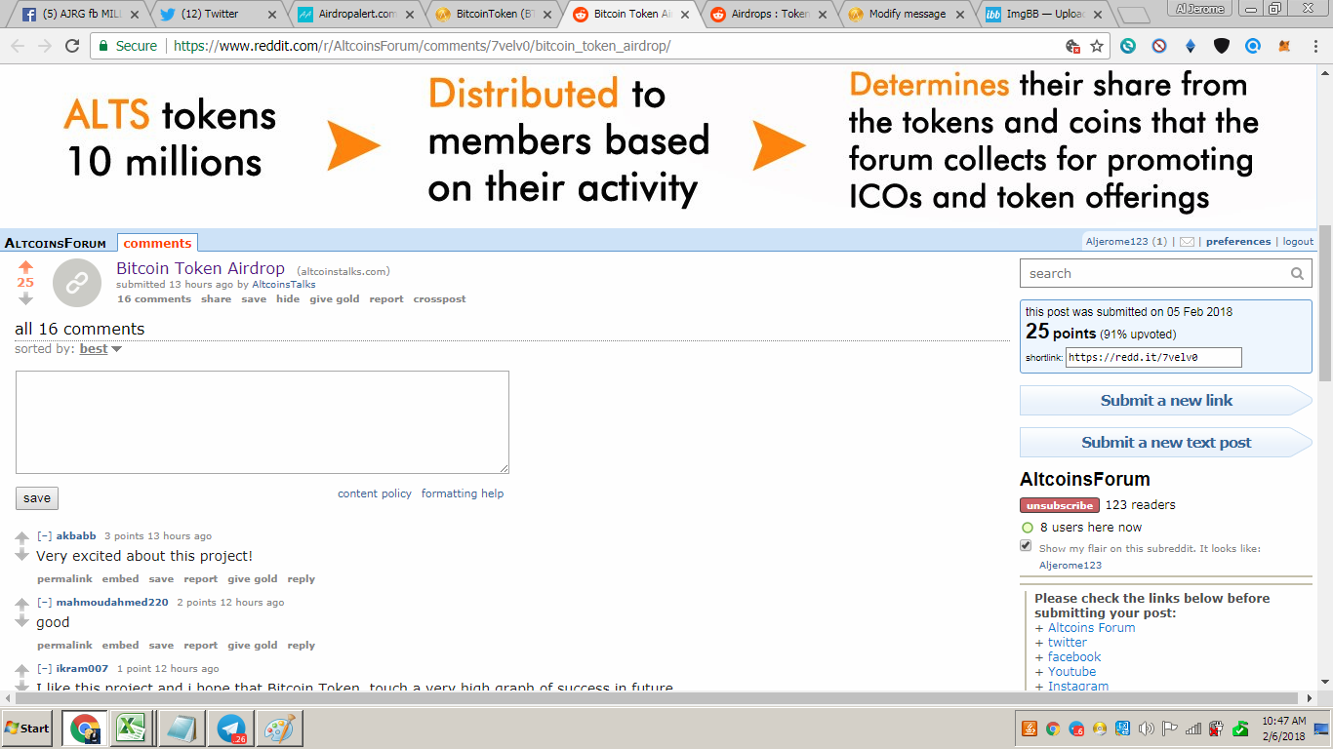
Task: Open the sorted by best dropdown
Action: pos(101,349)
